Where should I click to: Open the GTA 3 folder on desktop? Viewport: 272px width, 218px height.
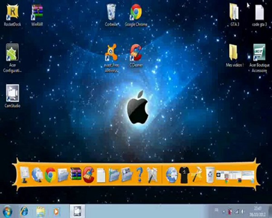(234, 15)
